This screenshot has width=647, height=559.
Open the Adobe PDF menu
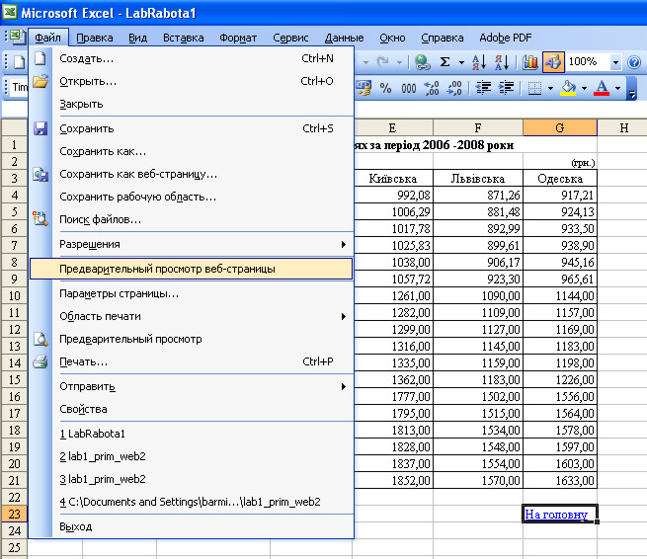point(505,38)
